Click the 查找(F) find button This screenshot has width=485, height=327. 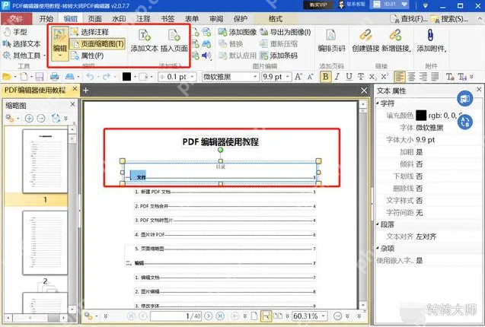click(x=409, y=19)
